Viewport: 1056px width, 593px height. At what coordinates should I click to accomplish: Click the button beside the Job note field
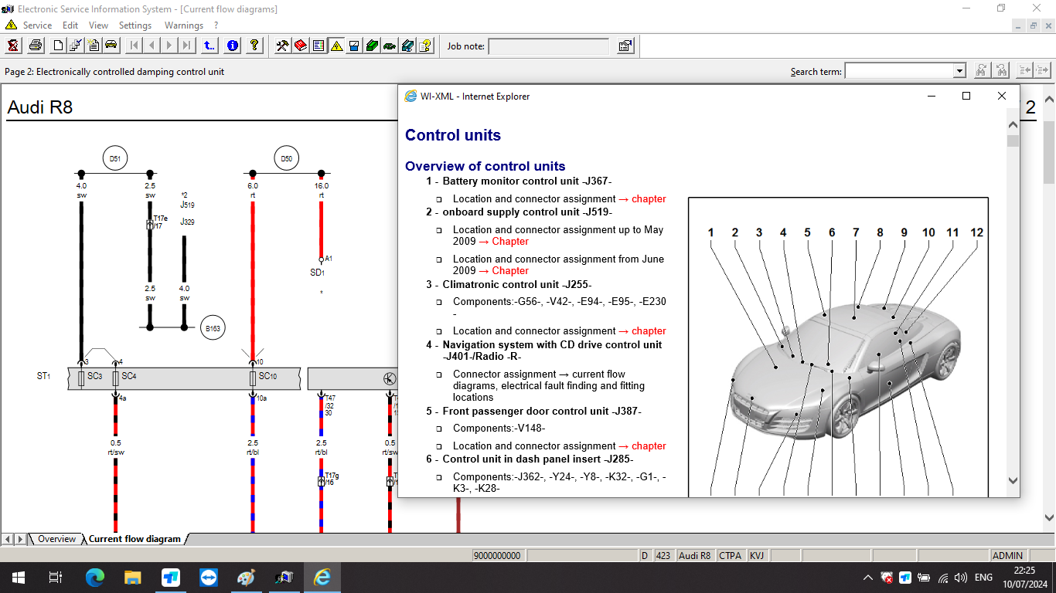tap(625, 46)
